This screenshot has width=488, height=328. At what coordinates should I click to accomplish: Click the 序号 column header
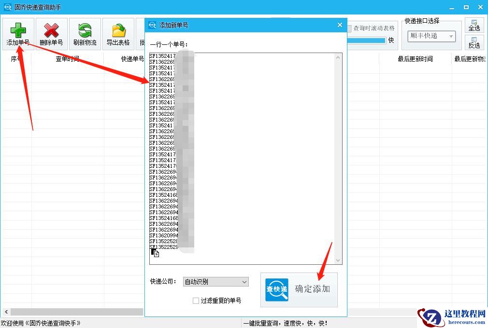coord(16,59)
